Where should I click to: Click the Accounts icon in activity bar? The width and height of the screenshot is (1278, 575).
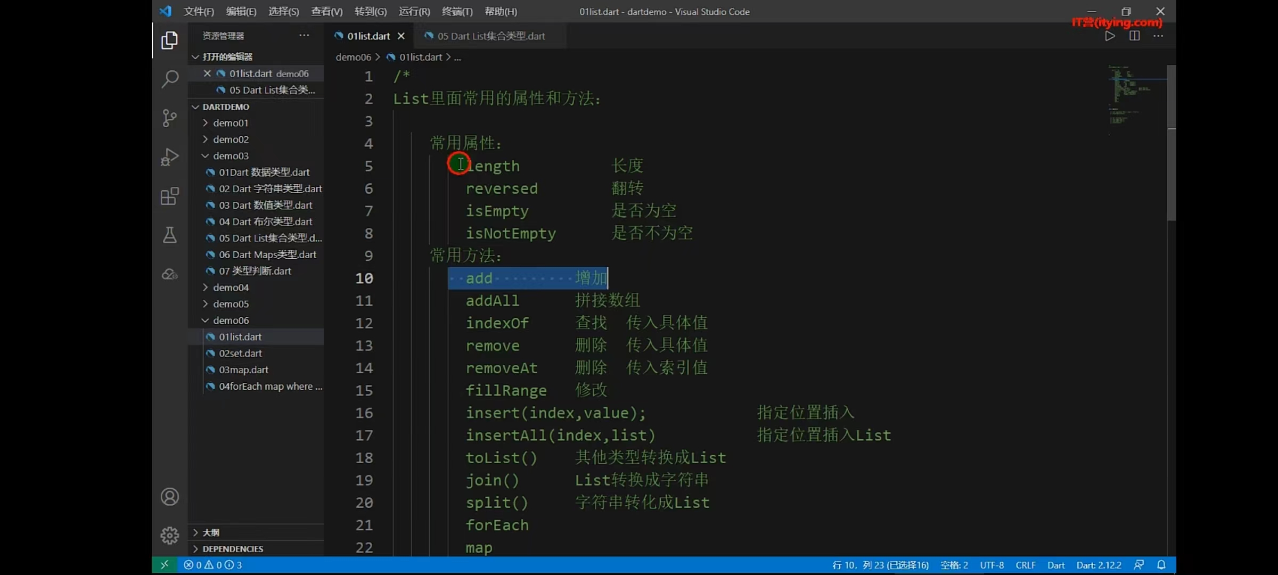(x=169, y=497)
